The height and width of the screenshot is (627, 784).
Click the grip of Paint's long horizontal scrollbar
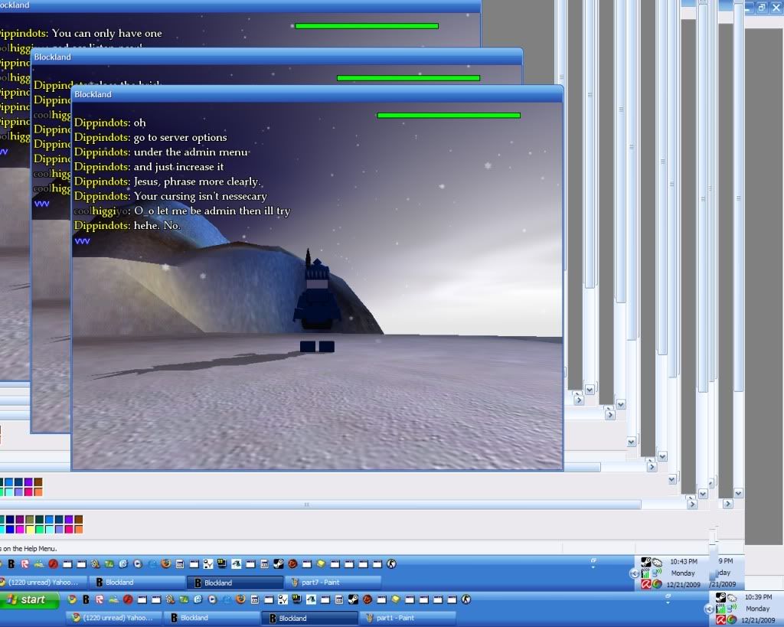tap(306, 505)
